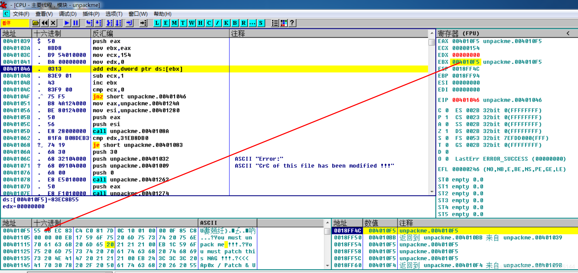Viewport: 578px width, 273px height.
Task: Click the 地址 column header in the disassembly pane
Action: point(16,34)
